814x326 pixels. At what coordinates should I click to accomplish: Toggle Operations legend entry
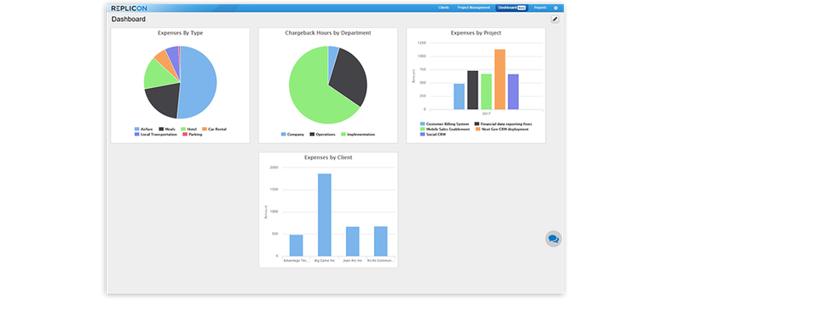point(322,135)
